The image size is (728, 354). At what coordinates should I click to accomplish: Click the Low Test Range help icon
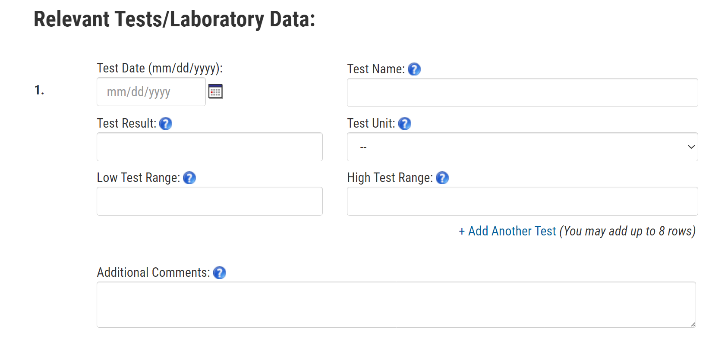pyautogui.click(x=189, y=178)
